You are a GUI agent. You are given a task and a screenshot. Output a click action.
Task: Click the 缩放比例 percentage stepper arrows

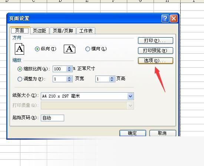[x=69, y=69]
